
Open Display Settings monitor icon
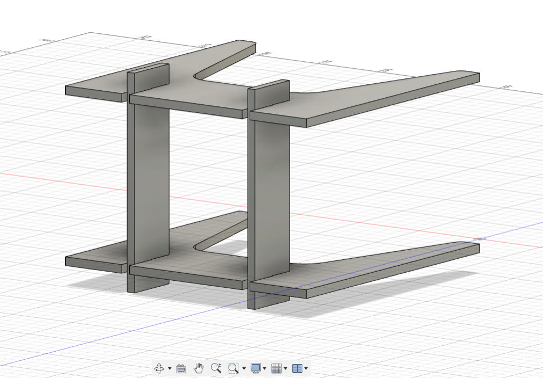(x=256, y=368)
